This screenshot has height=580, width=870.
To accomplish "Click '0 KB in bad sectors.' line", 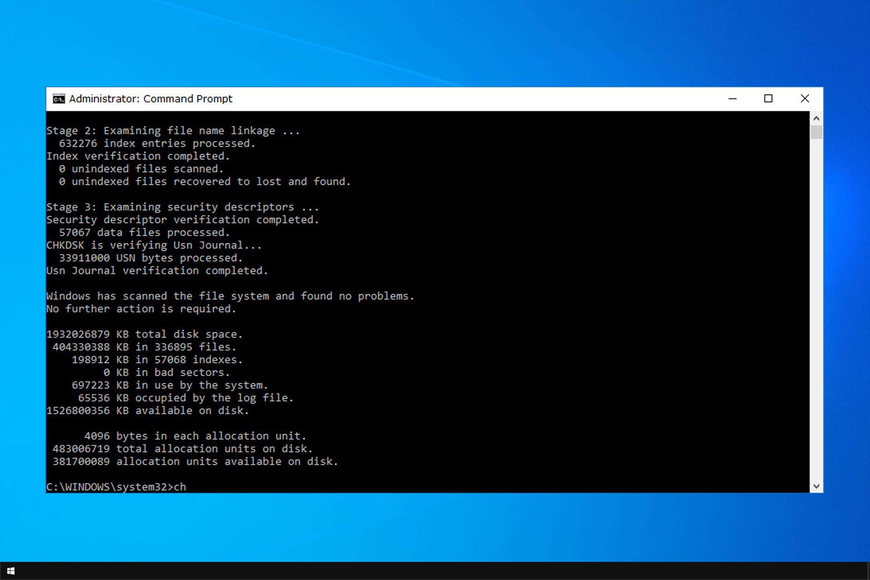I will click(x=167, y=372).
